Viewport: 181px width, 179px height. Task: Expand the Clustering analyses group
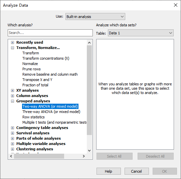[x=12, y=149]
